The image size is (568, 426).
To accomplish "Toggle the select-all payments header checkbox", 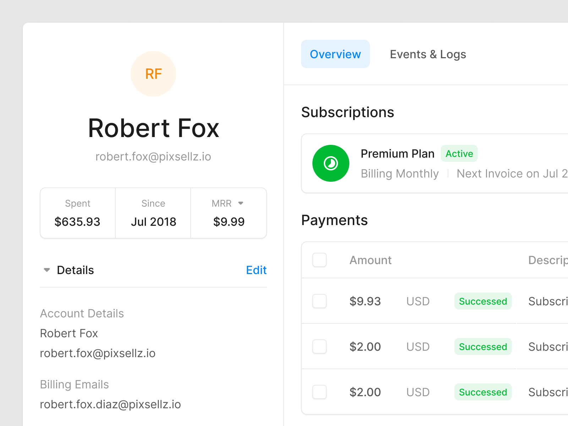I will [319, 260].
